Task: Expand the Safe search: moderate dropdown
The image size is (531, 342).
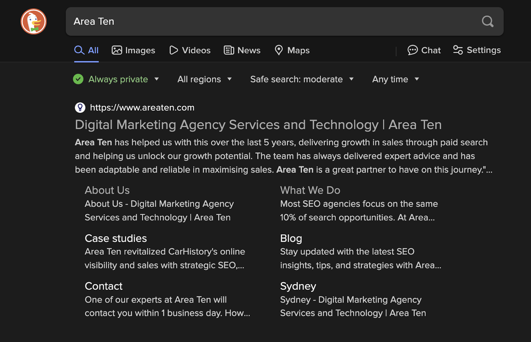Action: 302,79
